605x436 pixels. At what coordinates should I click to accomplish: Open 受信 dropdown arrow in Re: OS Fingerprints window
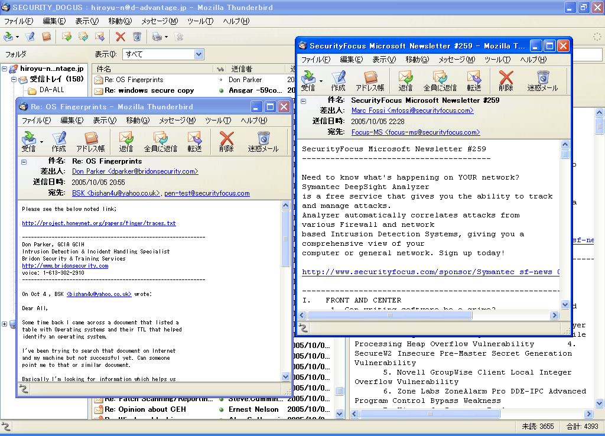point(41,142)
